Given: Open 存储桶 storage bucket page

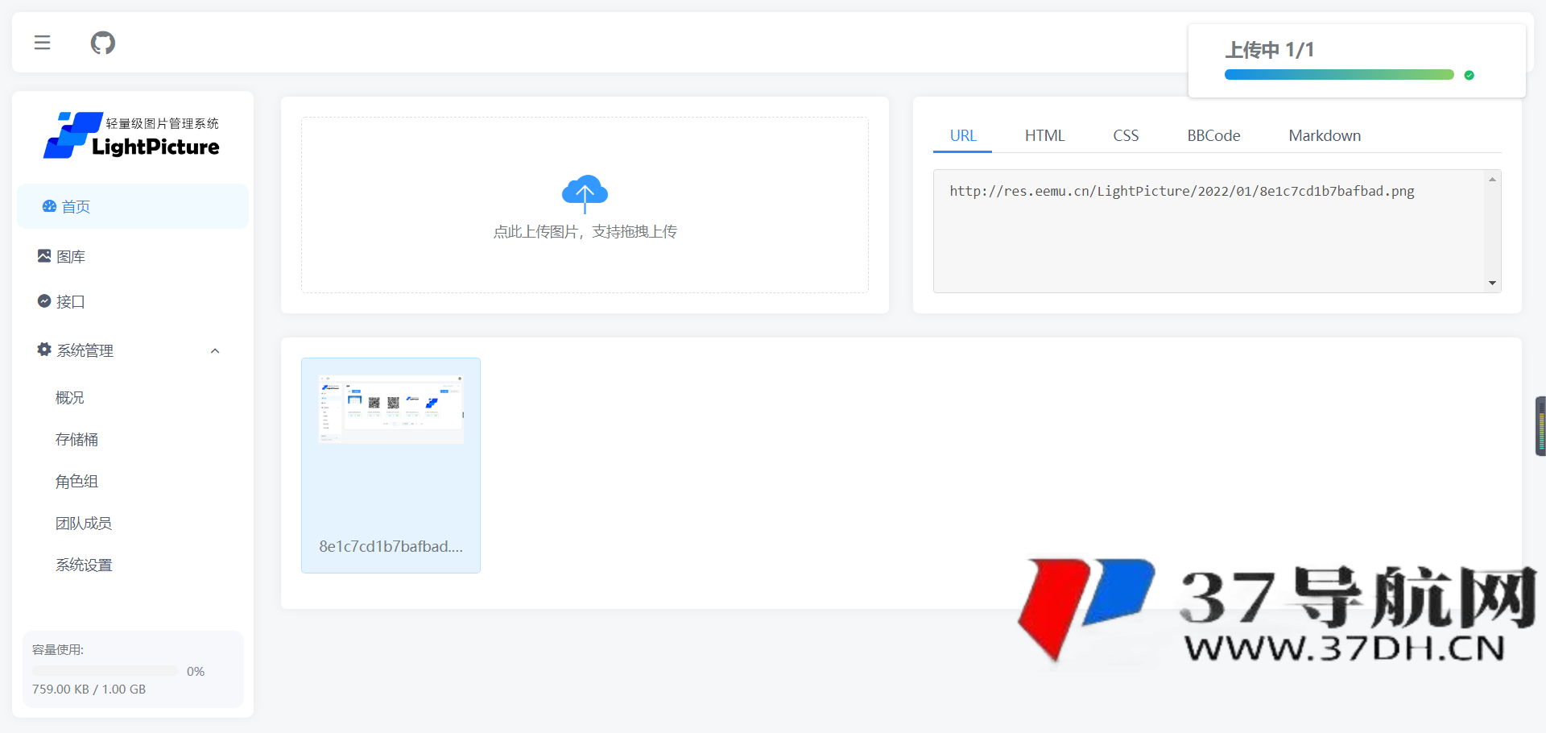Looking at the screenshot, I should [76, 440].
